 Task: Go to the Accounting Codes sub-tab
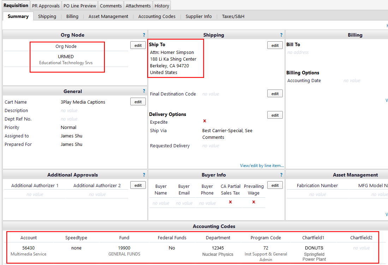coord(157,16)
